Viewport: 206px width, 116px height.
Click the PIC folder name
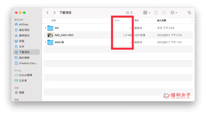pos(57,28)
